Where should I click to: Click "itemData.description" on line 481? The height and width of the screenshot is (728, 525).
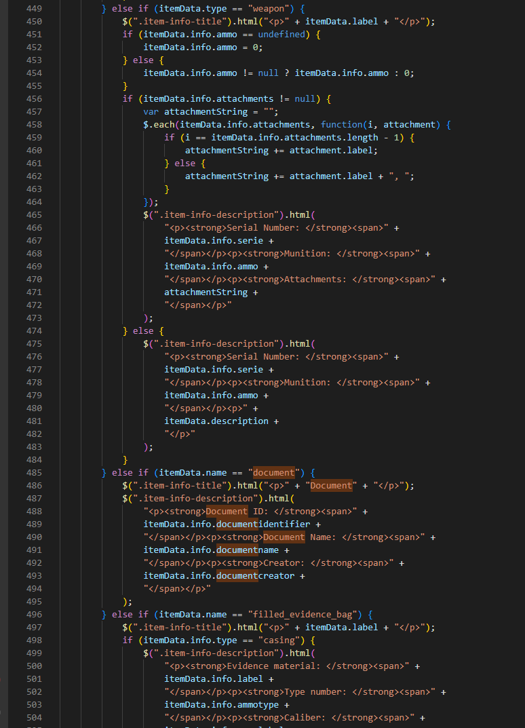coord(216,421)
